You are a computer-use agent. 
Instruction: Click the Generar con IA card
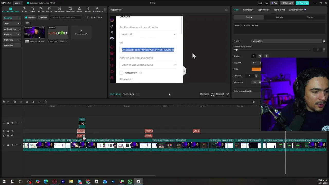point(81,32)
